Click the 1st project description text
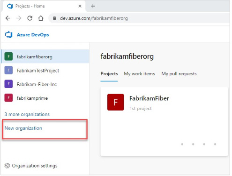The image size is (232, 176). [x=141, y=108]
